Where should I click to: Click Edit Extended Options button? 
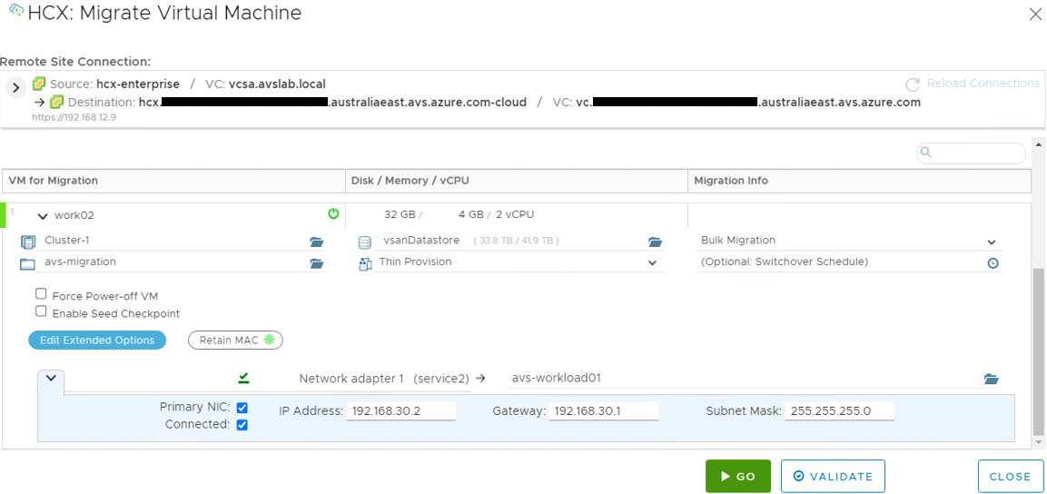(97, 340)
